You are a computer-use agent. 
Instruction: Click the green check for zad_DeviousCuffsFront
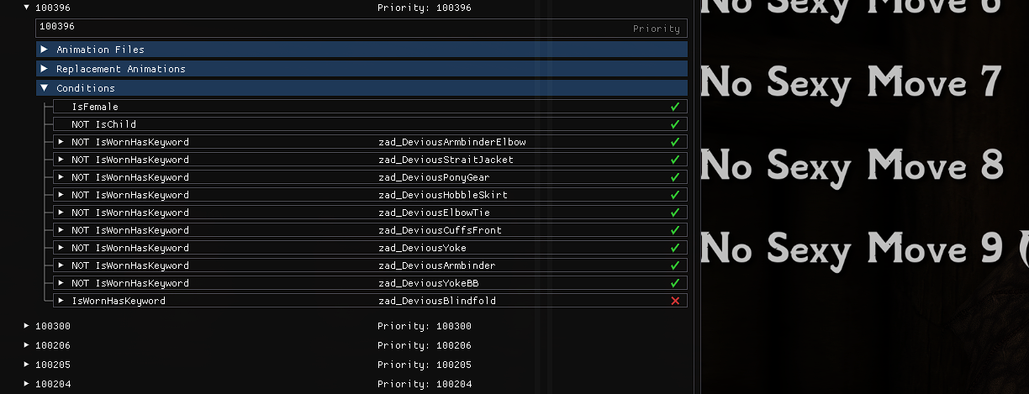click(675, 230)
